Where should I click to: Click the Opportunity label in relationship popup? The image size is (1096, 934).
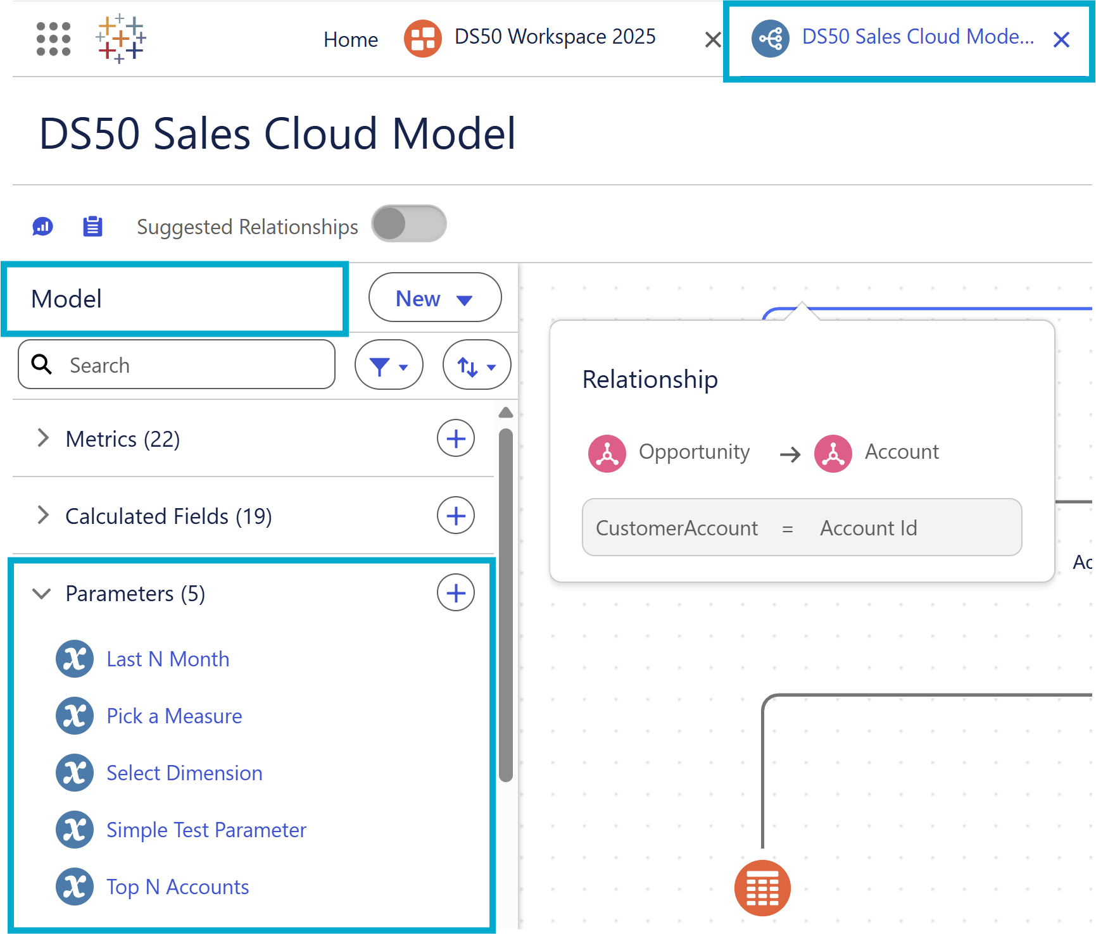[694, 452]
